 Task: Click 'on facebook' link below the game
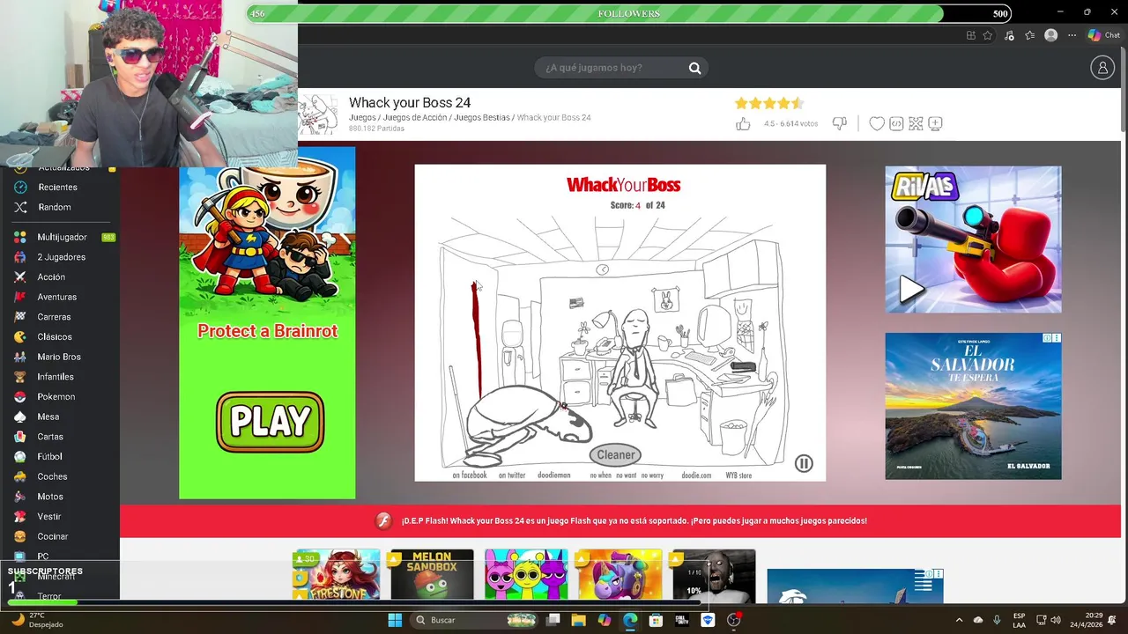pos(470,475)
